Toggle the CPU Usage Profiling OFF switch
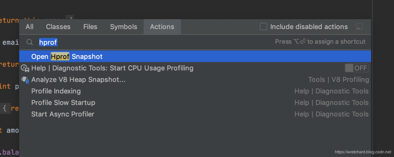 coord(357,68)
